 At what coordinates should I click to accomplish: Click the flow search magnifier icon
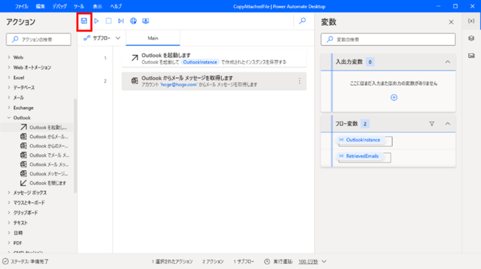pos(303,21)
